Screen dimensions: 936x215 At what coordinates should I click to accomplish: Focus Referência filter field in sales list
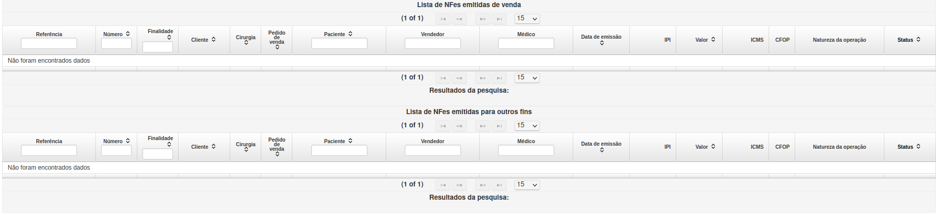coord(49,44)
